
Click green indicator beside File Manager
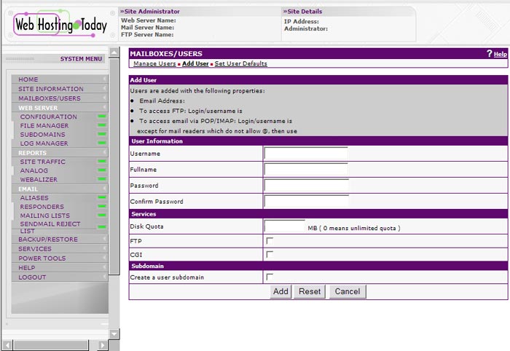click(102, 126)
